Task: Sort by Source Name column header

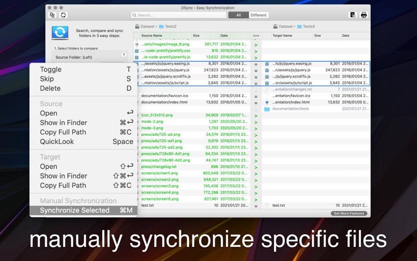Action: [x=165, y=35]
